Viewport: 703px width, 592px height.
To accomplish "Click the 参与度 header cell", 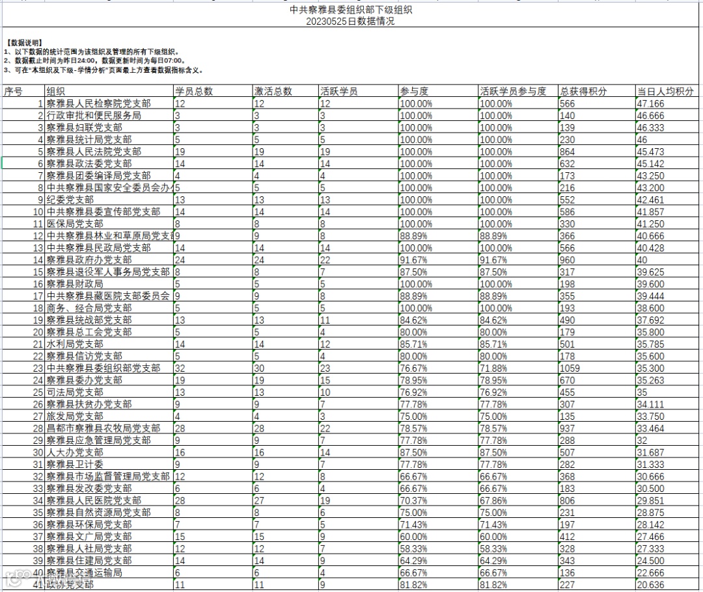I will pyautogui.click(x=438, y=91).
